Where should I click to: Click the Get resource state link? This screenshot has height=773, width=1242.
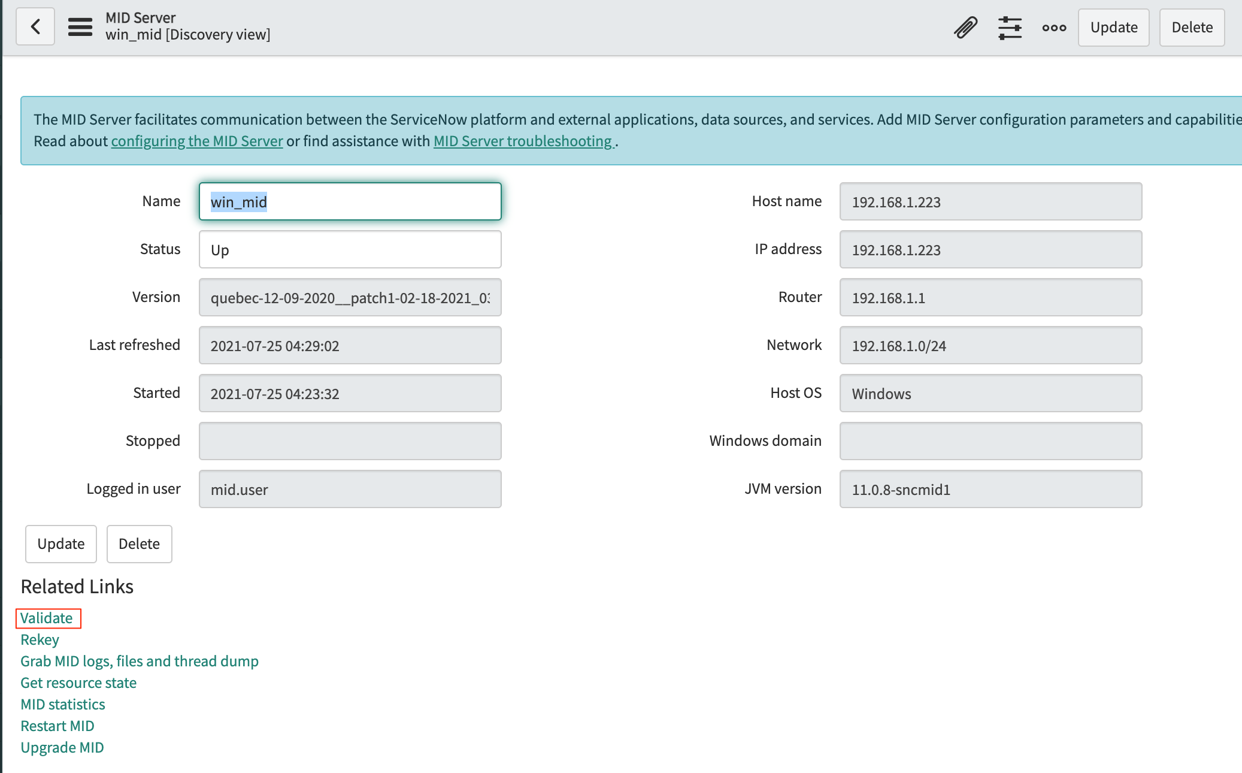click(78, 683)
